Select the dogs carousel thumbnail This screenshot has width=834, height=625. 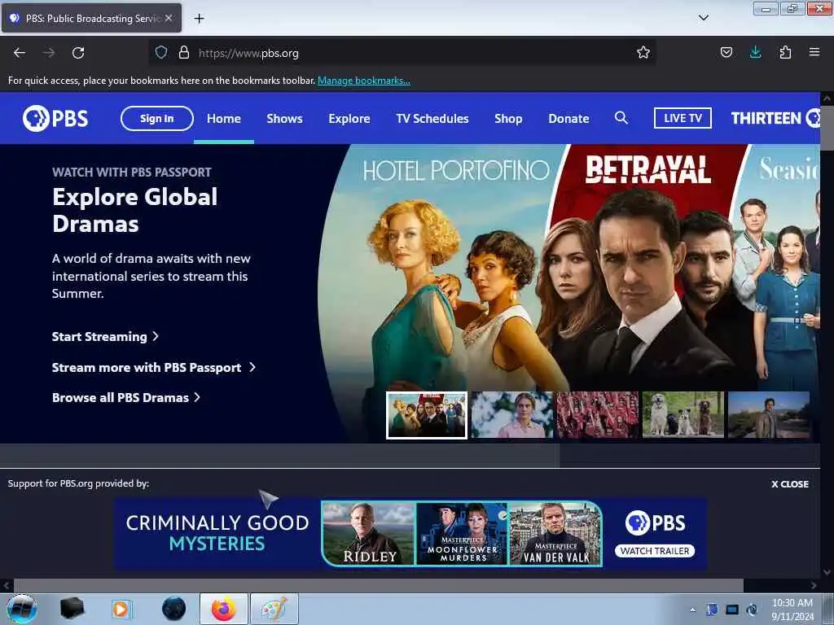[x=683, y=415]
